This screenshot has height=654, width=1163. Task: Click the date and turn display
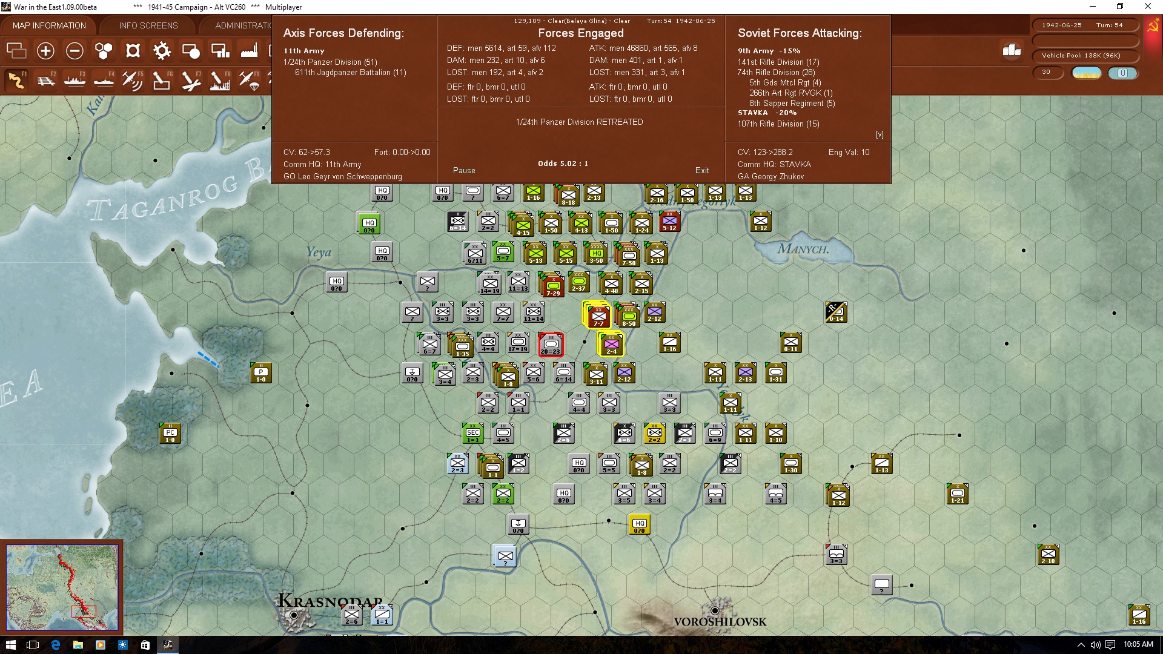coord(1085,25)
